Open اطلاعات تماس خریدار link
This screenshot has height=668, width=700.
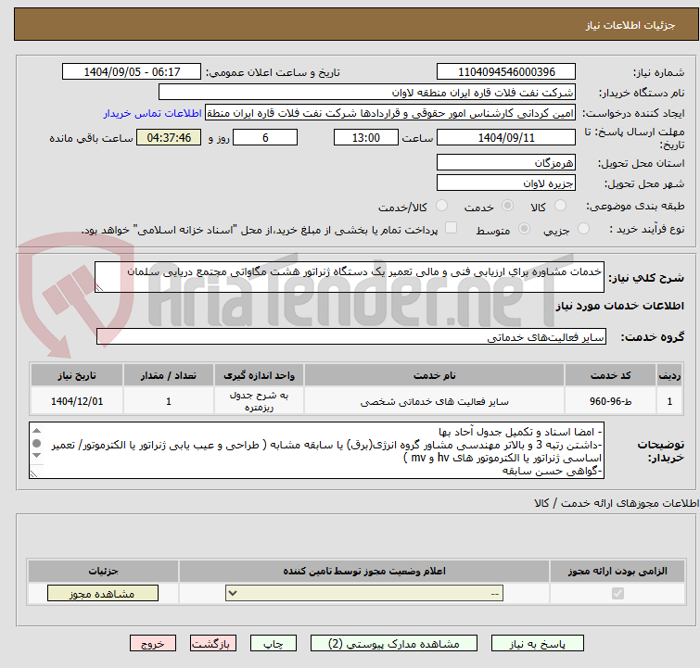pos(153,113)
